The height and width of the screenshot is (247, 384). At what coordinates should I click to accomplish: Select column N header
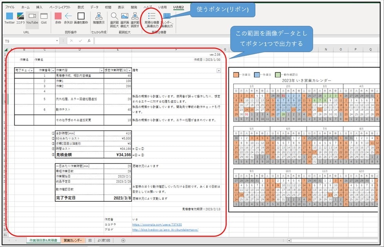(326, 50)
